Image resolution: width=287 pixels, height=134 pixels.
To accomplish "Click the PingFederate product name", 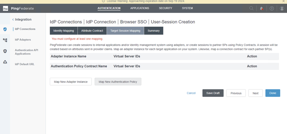I will [x=22, y=8].
